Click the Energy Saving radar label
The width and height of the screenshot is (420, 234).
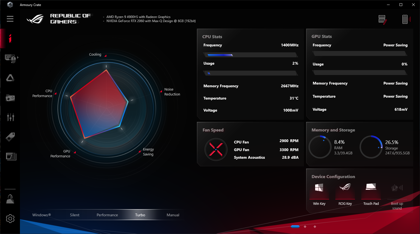(x=148, y=152)
